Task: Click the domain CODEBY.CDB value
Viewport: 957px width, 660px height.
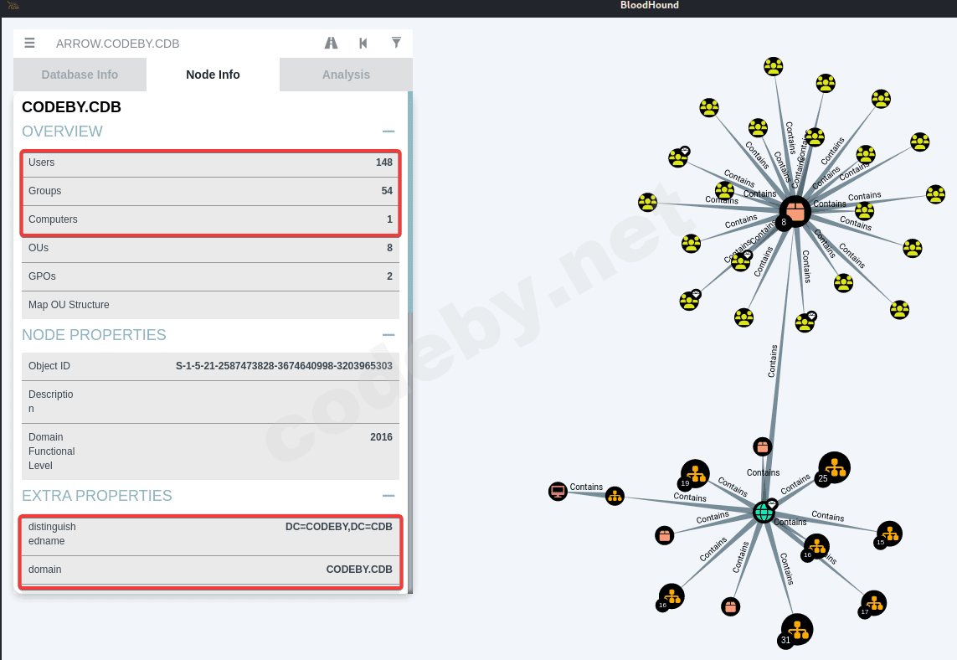Action: click(x=359, y=569)
